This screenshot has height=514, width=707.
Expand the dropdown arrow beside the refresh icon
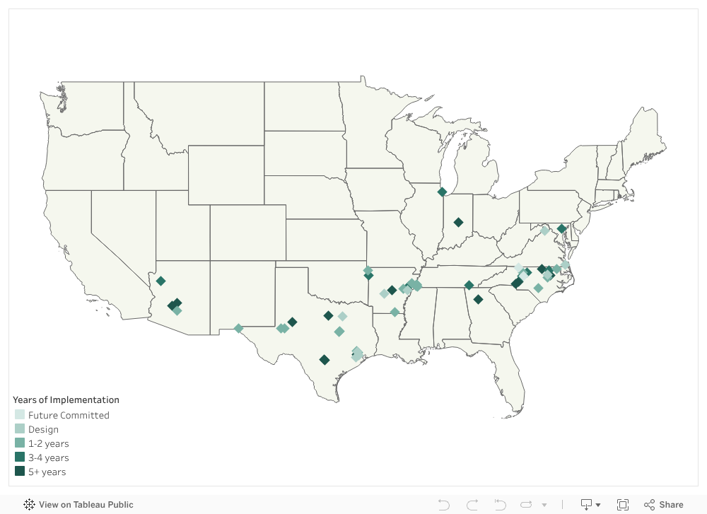(x=544, y=506)
